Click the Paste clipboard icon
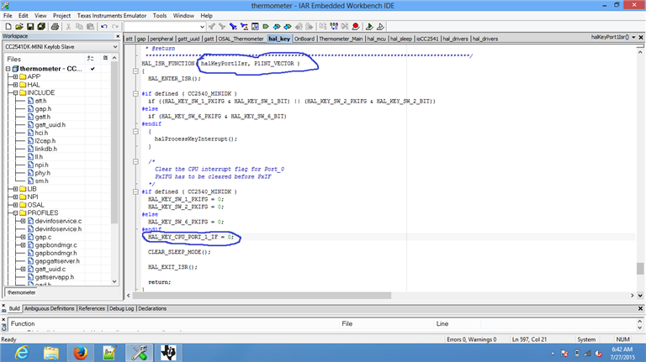This screenshot has width=646, height=362. 90,27
